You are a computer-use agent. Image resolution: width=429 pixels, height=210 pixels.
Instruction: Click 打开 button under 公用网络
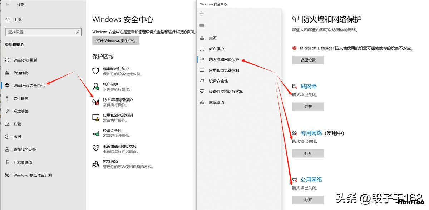coord(308,200)
